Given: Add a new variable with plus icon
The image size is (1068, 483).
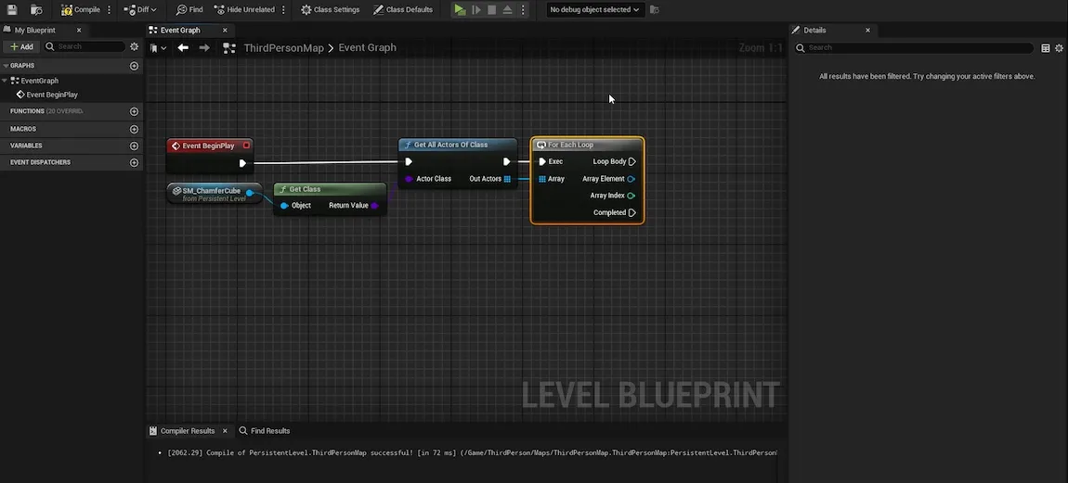Looking at the screenshot, I should 135,146.
